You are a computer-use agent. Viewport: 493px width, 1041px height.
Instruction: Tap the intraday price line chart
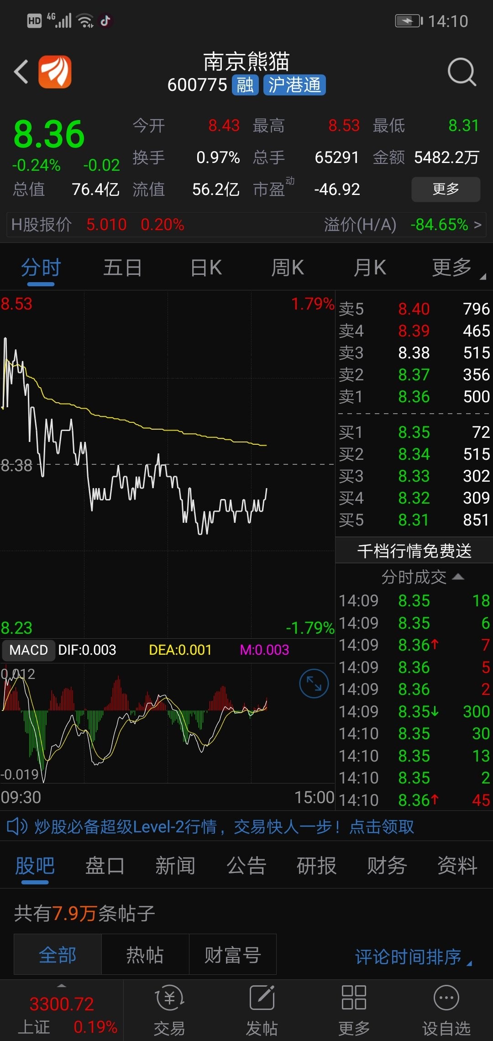pyautogui.click(x=168, y=464)
